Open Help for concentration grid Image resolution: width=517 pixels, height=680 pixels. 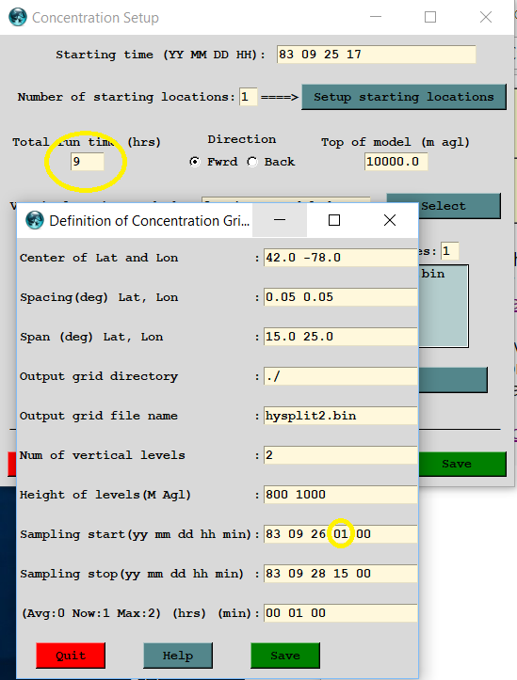click(x=178, y=656)
